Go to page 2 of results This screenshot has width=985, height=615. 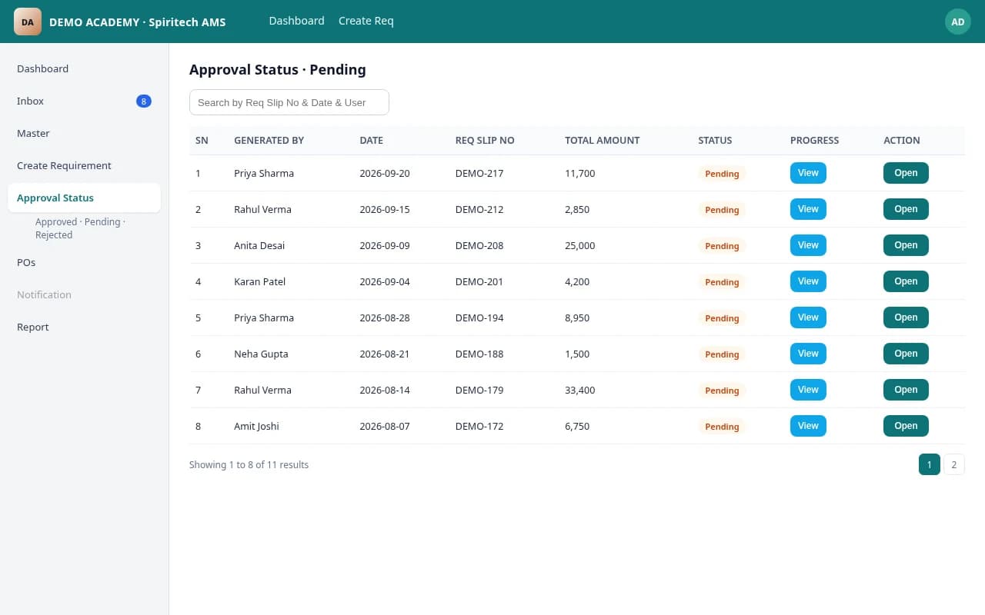(x=954, y=464)
